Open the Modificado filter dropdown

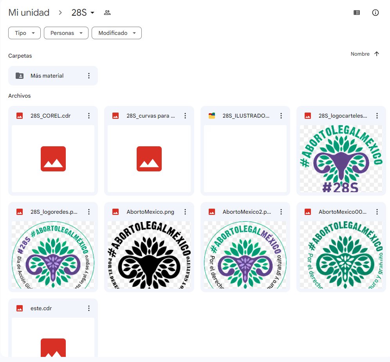coord(117,33)
